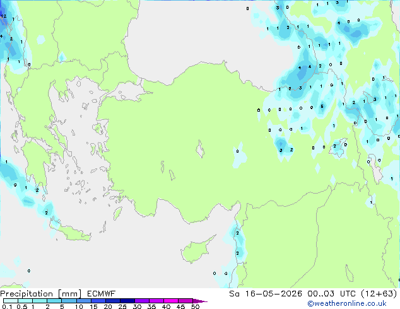Click the '30' legend scale label
Viewport: 400px width, 309px height.
tap(137, 306)
